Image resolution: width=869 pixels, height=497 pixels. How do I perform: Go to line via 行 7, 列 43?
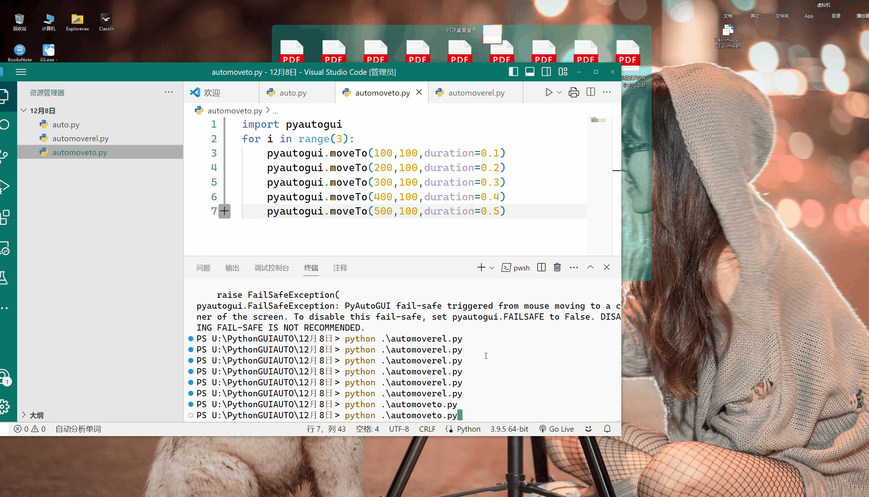(x=326, y=429)
